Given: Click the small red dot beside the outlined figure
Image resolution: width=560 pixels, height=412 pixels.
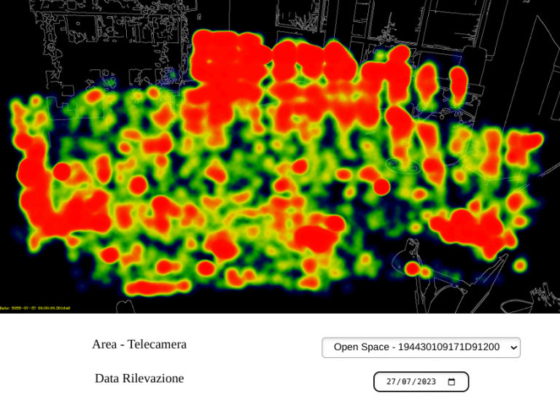Looking at the screenshot, I should click(413, 269).
